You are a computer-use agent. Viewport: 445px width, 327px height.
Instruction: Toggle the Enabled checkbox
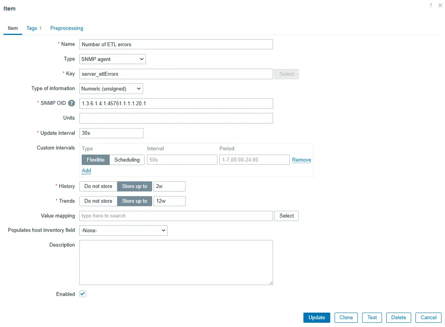tap(82, 294)
